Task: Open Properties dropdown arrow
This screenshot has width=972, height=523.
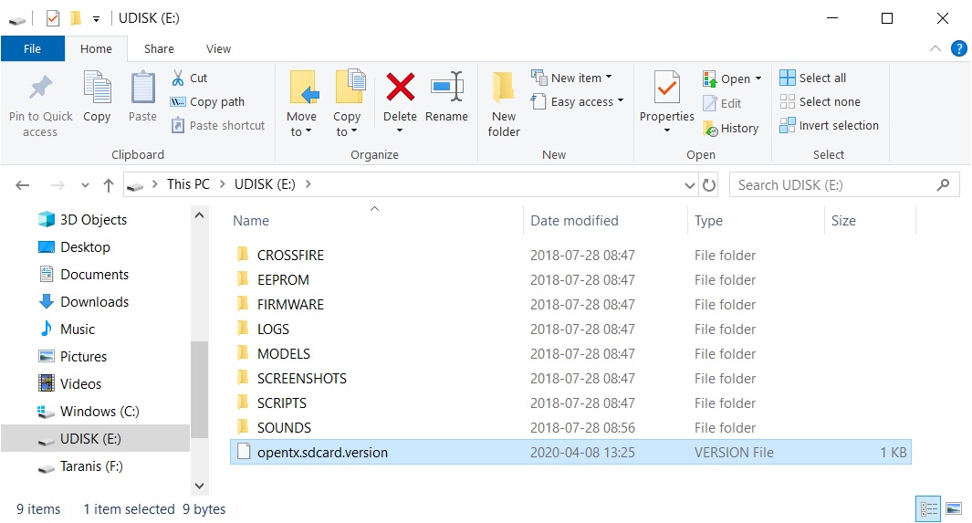Action: coord(667,131)
